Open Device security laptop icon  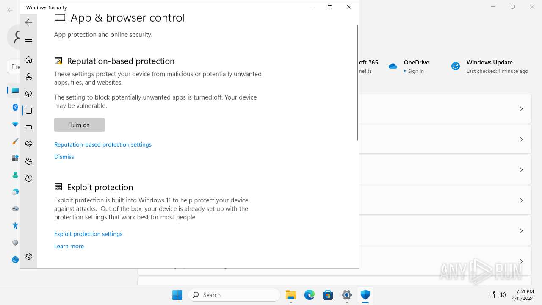coord(29,128)
